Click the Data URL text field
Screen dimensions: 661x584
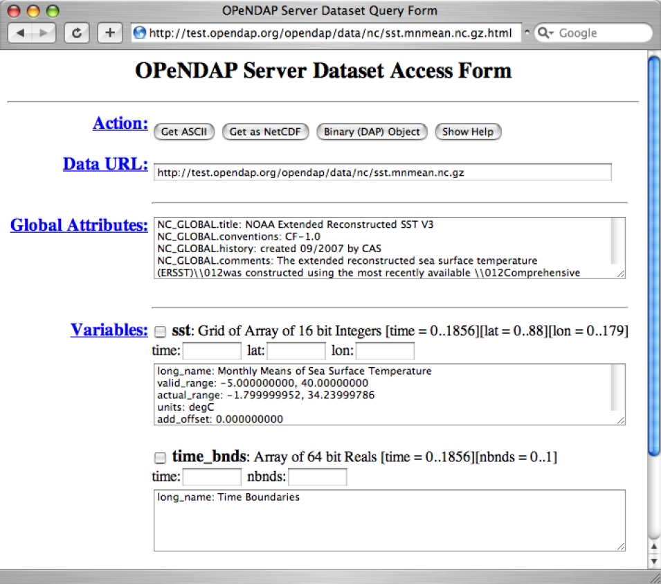click(382, 172)
